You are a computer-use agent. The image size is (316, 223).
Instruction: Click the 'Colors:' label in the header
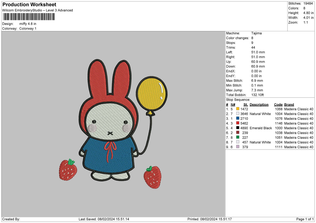point(294,8)
